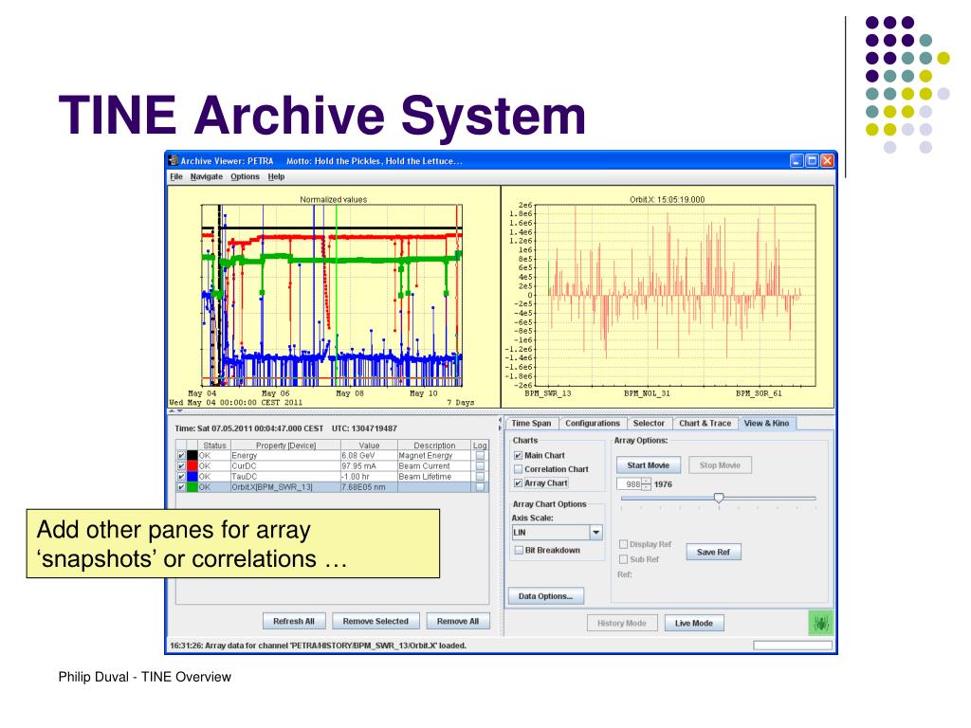Switch to the Time Span tab
The image size is (971, 728).
(x=531, y=424)
